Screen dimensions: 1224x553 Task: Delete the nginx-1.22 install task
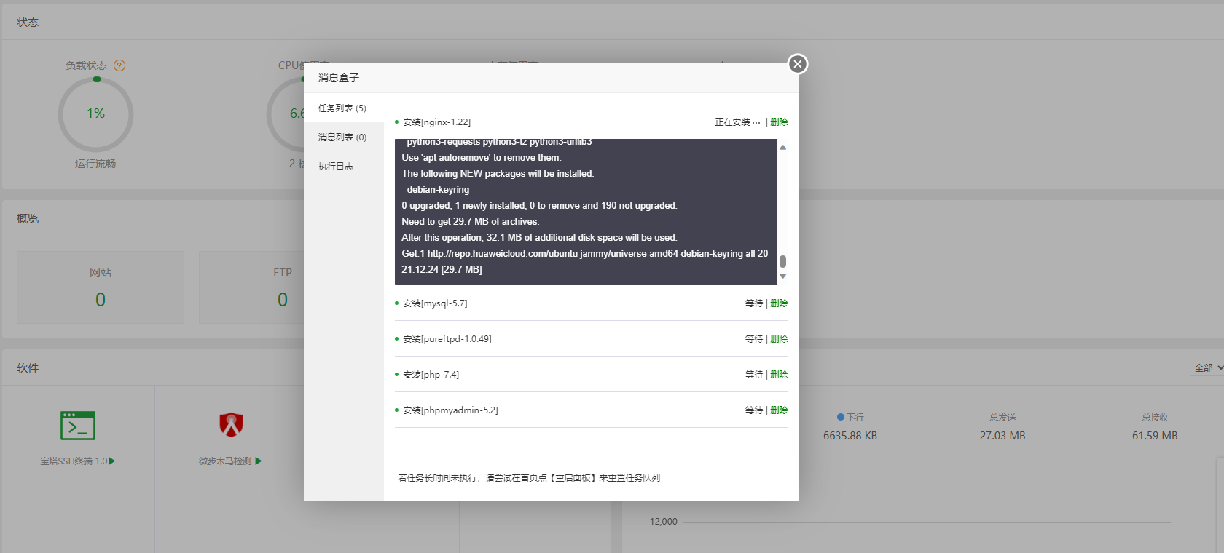click(x=779, y=122)
